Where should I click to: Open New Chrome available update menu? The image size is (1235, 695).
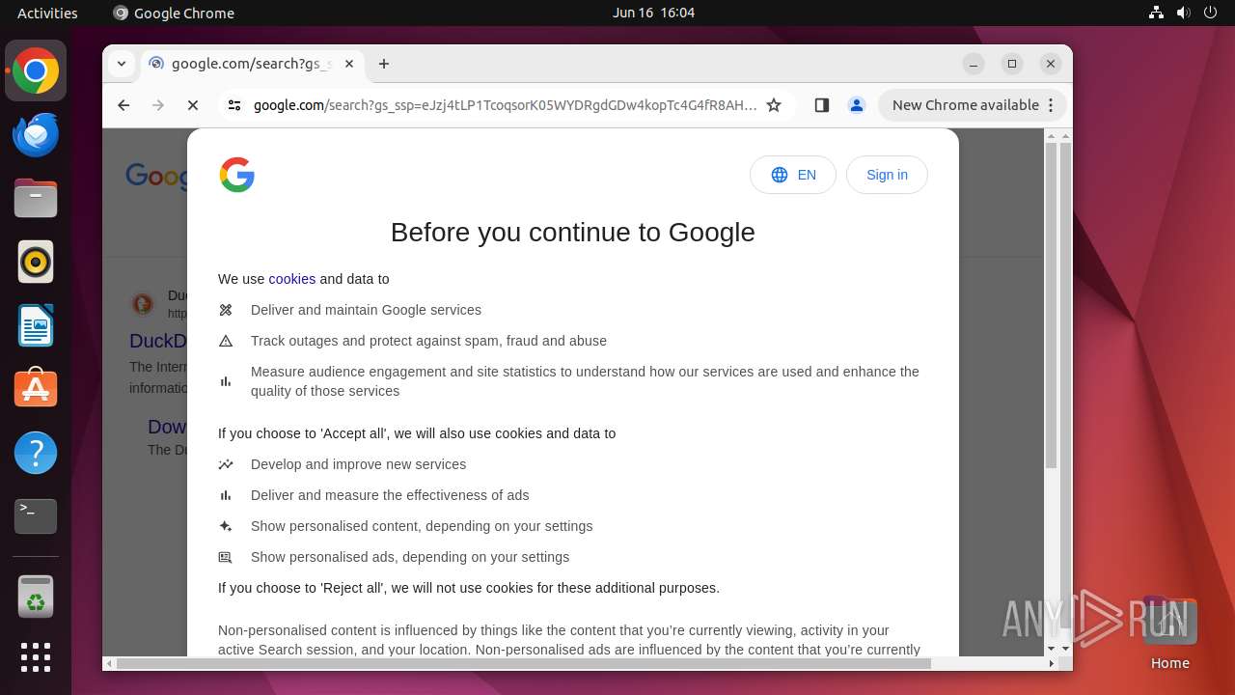[x=973, y=105]
